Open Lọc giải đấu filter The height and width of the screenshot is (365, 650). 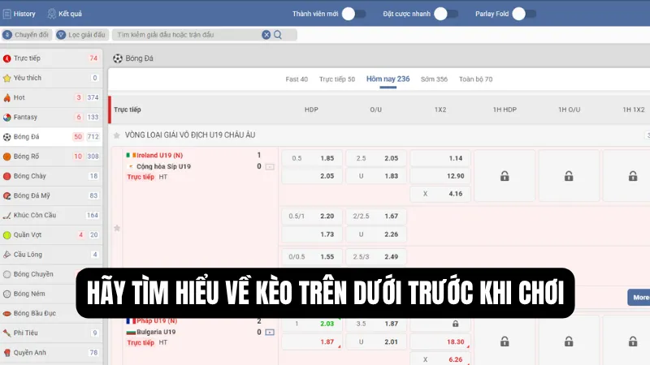coord(82,35)
